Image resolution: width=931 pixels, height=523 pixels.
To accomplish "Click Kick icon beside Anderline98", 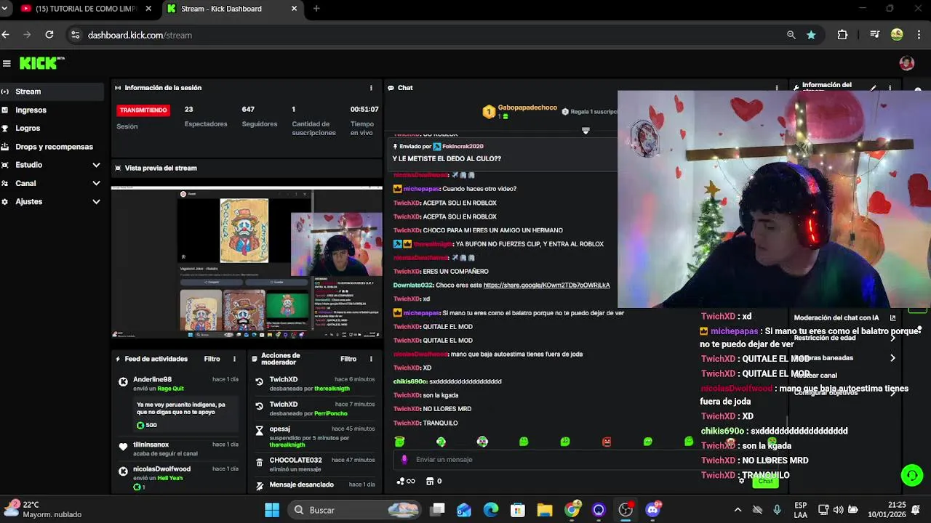I will pos(123,381).
